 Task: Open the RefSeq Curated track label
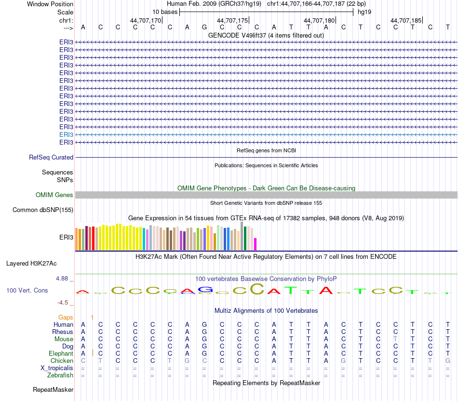[x=51, y=158]
